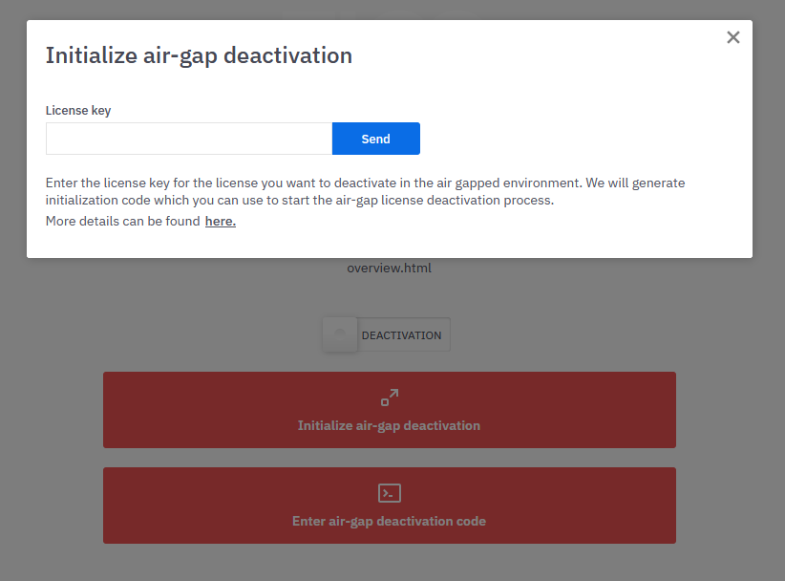Click the terminal icon on Enter air-gap deactivation code
The width and height of the screenshot is (785, 581).
pyautogui.click(x=389, y=492)
